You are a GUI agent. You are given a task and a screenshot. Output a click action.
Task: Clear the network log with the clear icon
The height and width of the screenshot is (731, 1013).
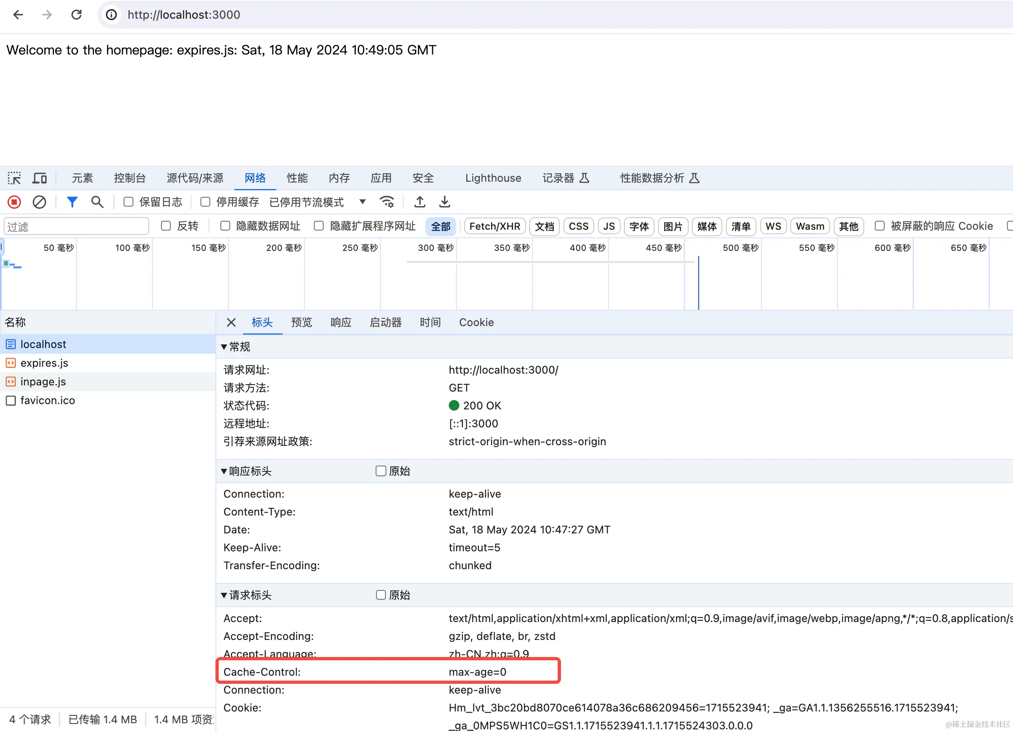(x=39, y=202)
